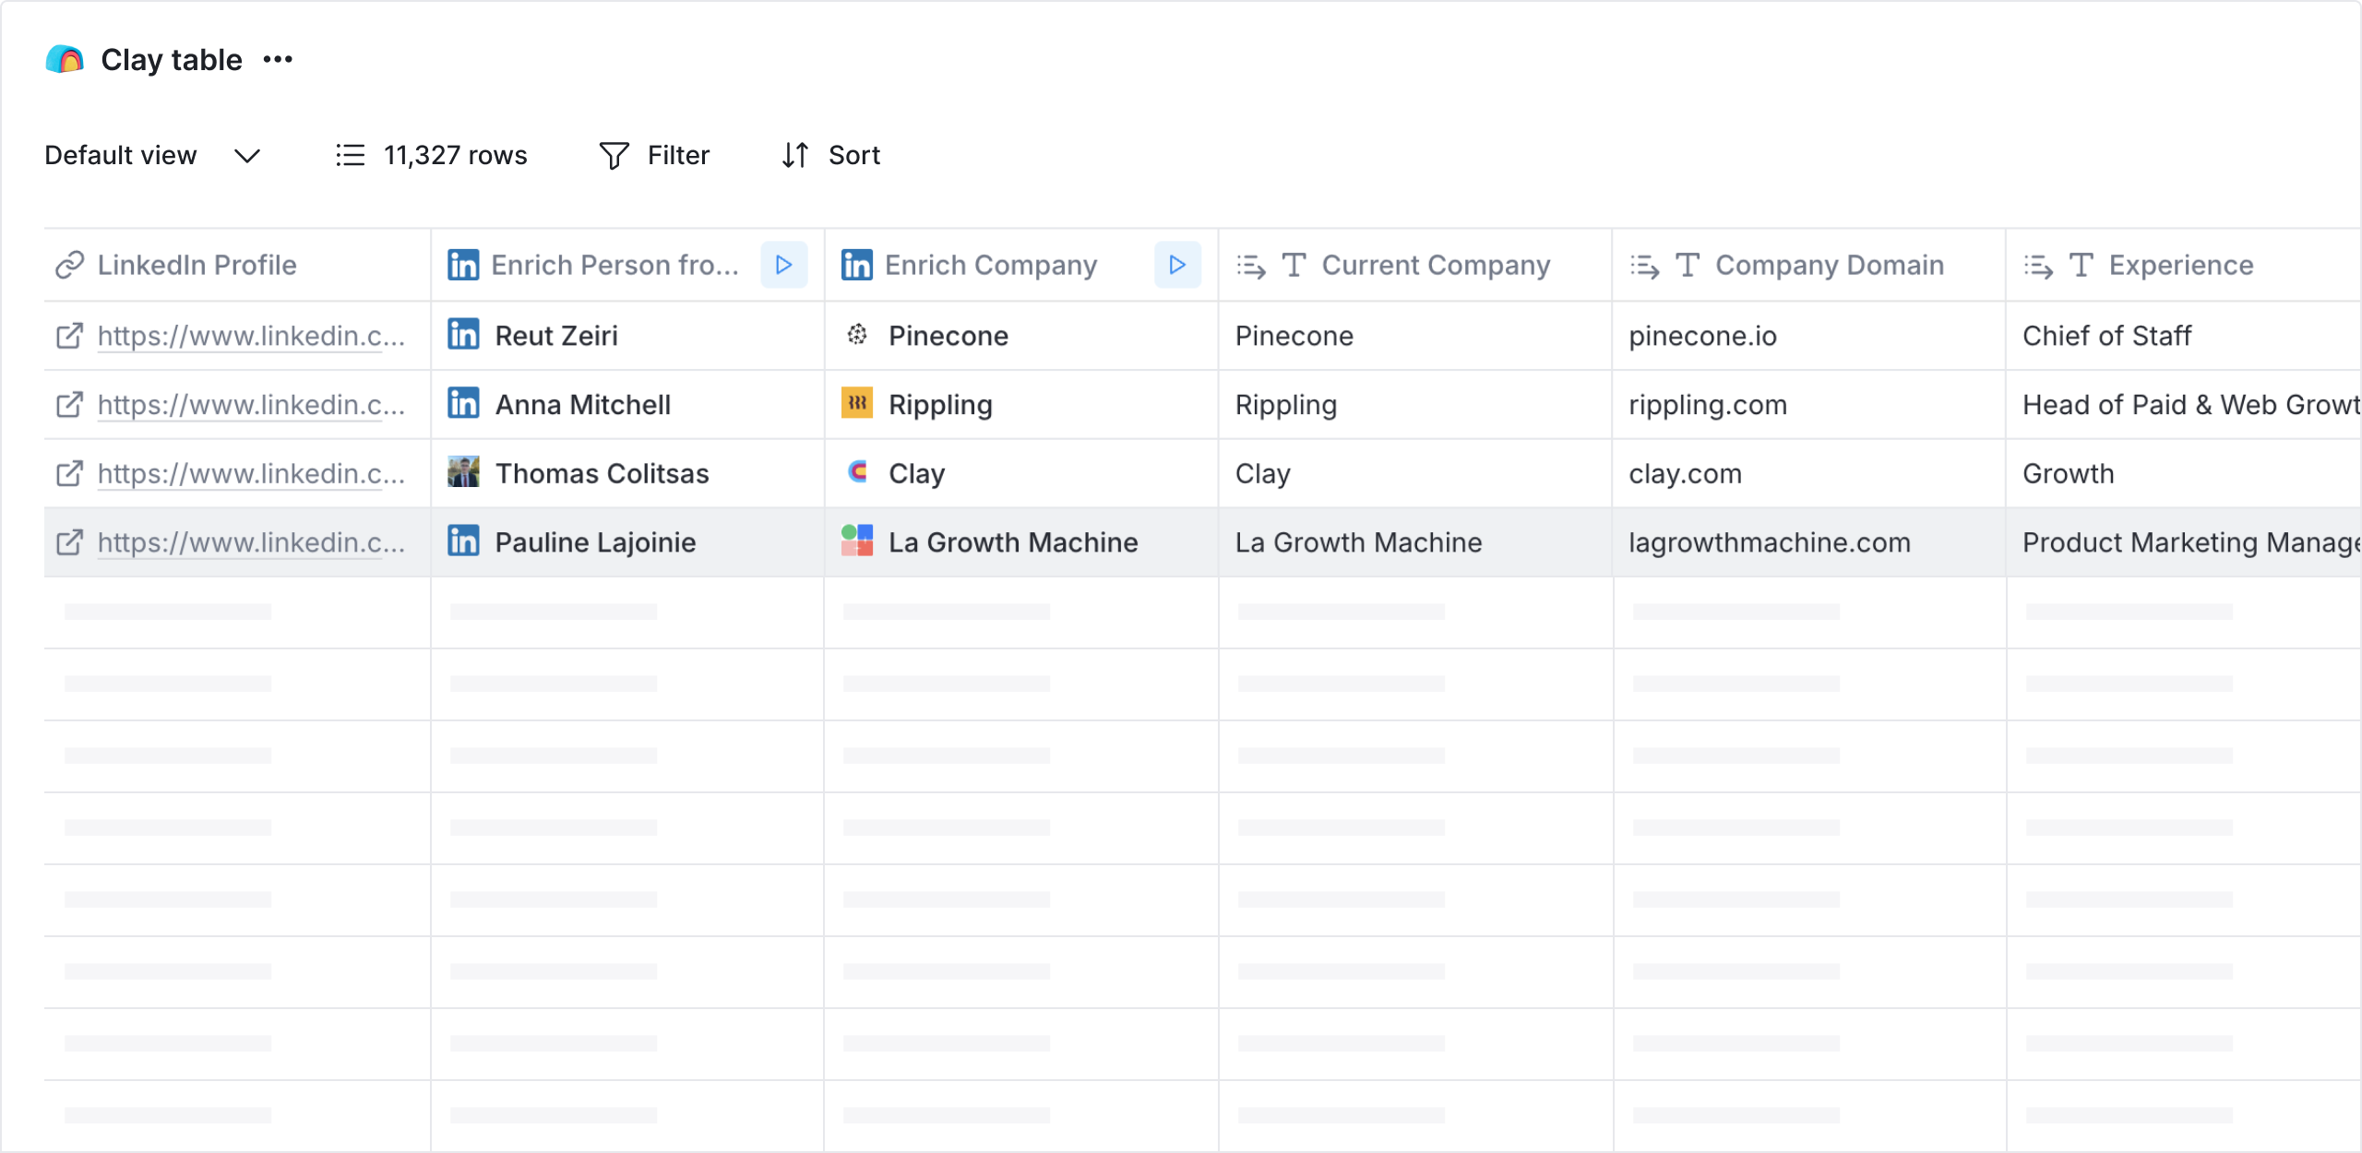This screenshot has height=1153, width=2362.
Task: Run the Enrich Company column with its play button
Action: pyautogui.click(x=1176, y=265)
